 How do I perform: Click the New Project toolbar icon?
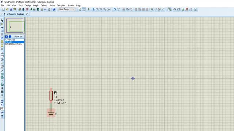click(x=3, y=9)
